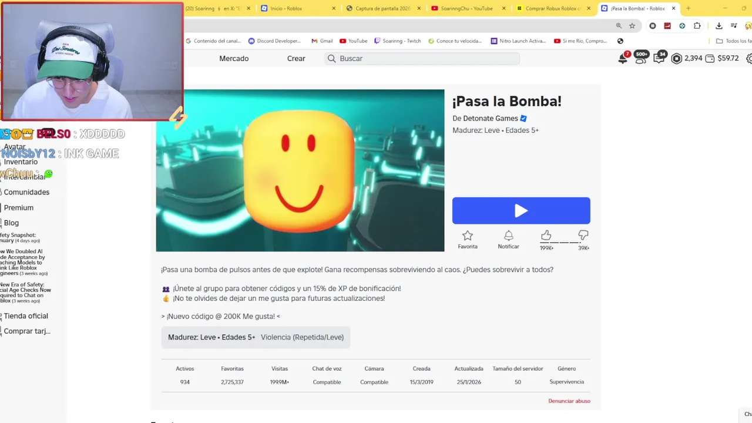Click the 2,725,337 favorites count

point(232,382)
